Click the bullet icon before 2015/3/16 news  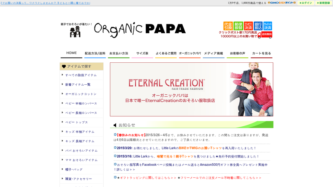[115, 156]
